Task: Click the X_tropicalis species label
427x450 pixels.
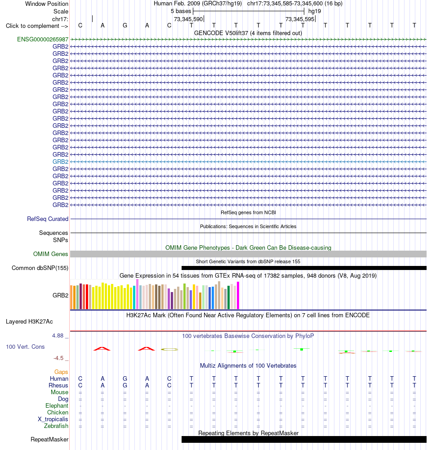Action: [x=53, y=419]
